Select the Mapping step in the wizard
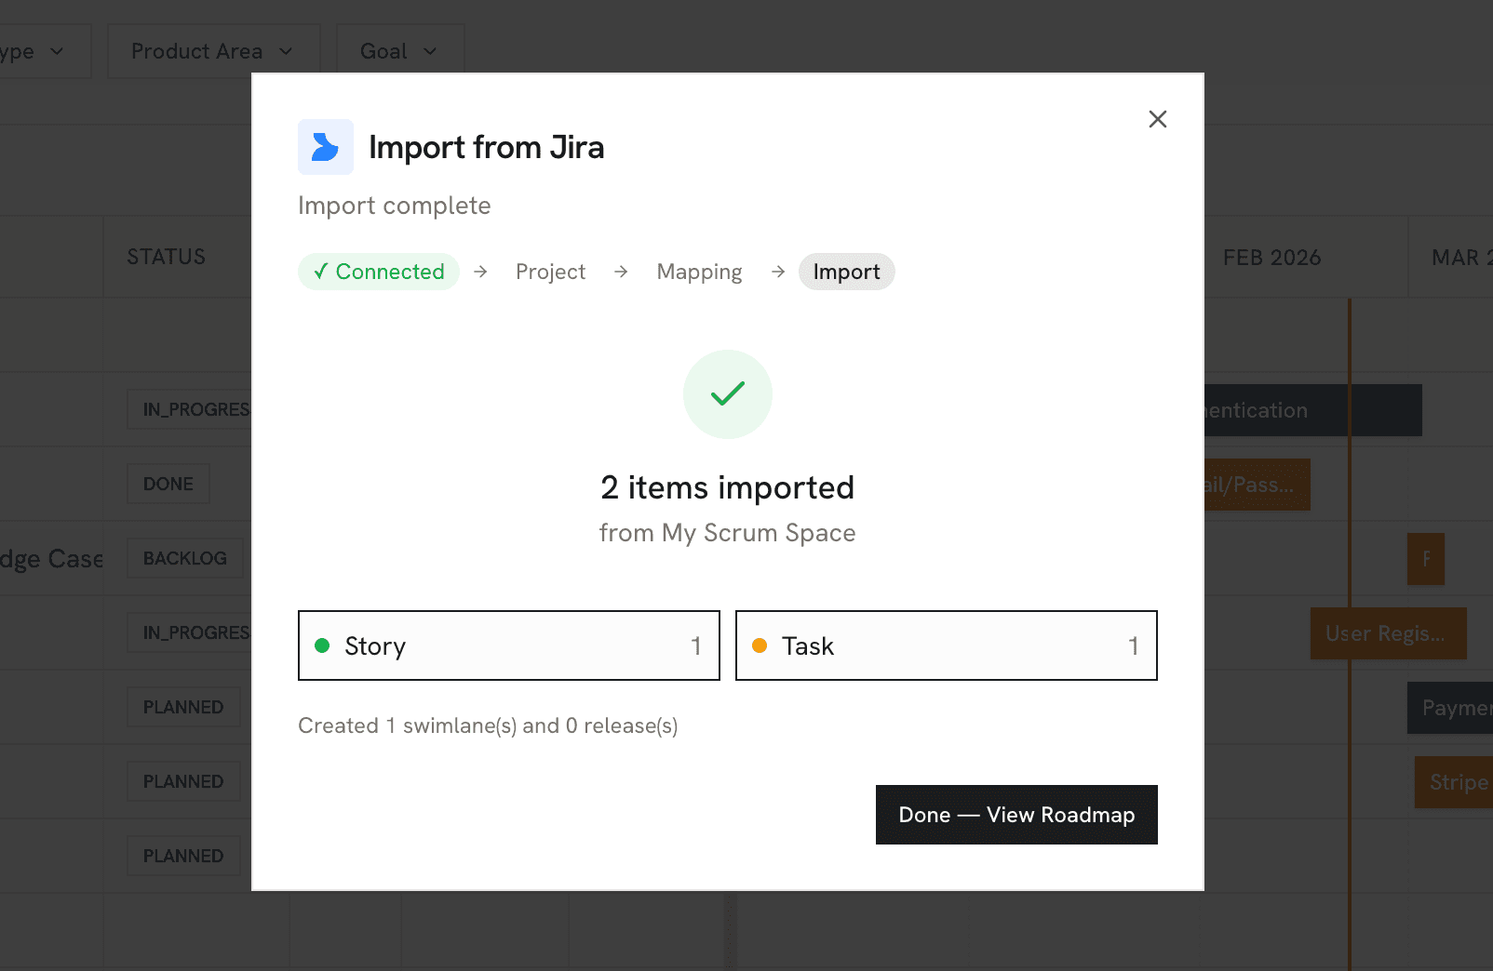The width and height of the screenshot is (1493, 971). pyautogui.click(x=699, y=272)
